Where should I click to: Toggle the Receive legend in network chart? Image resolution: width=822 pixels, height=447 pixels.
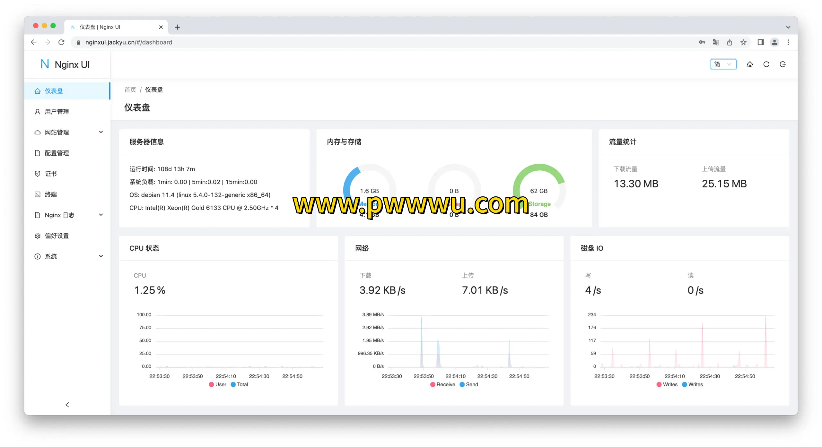[442, 384]
